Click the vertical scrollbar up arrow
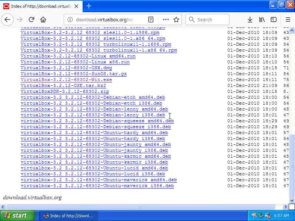Screen dimensions: 295x221 tap(292, 30)
